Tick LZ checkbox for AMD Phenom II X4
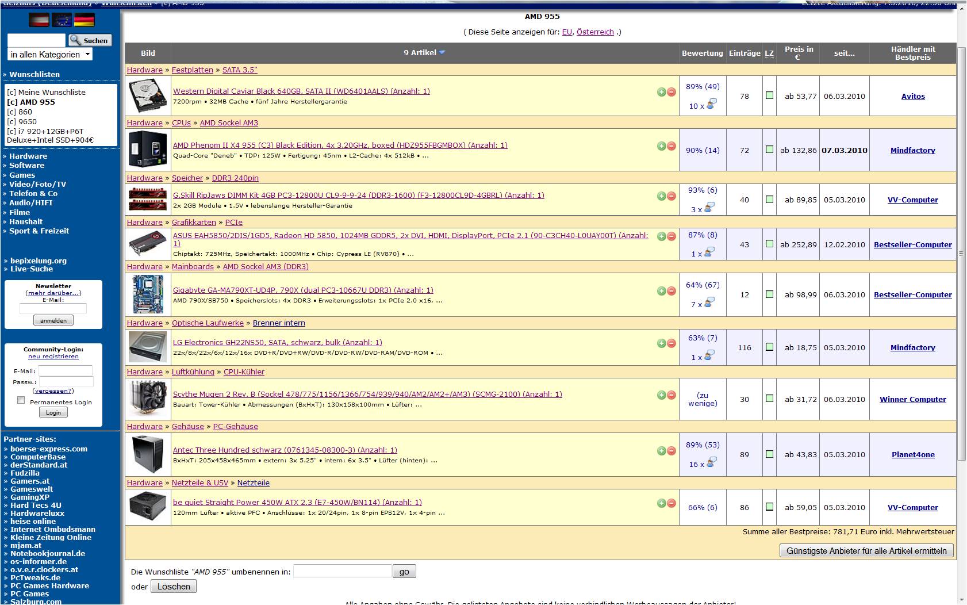 tap(769, 150)
